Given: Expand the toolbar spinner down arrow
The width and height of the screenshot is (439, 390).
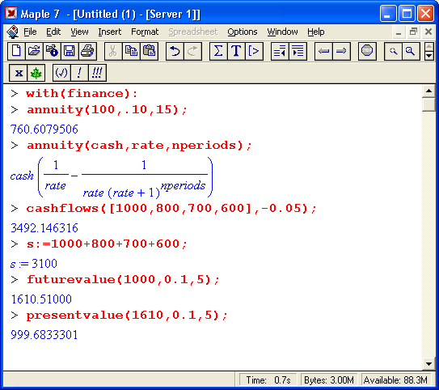Looking at the screenshot, I should 429,56.
